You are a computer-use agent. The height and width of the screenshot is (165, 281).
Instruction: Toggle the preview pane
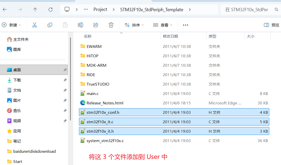point(272,25)
